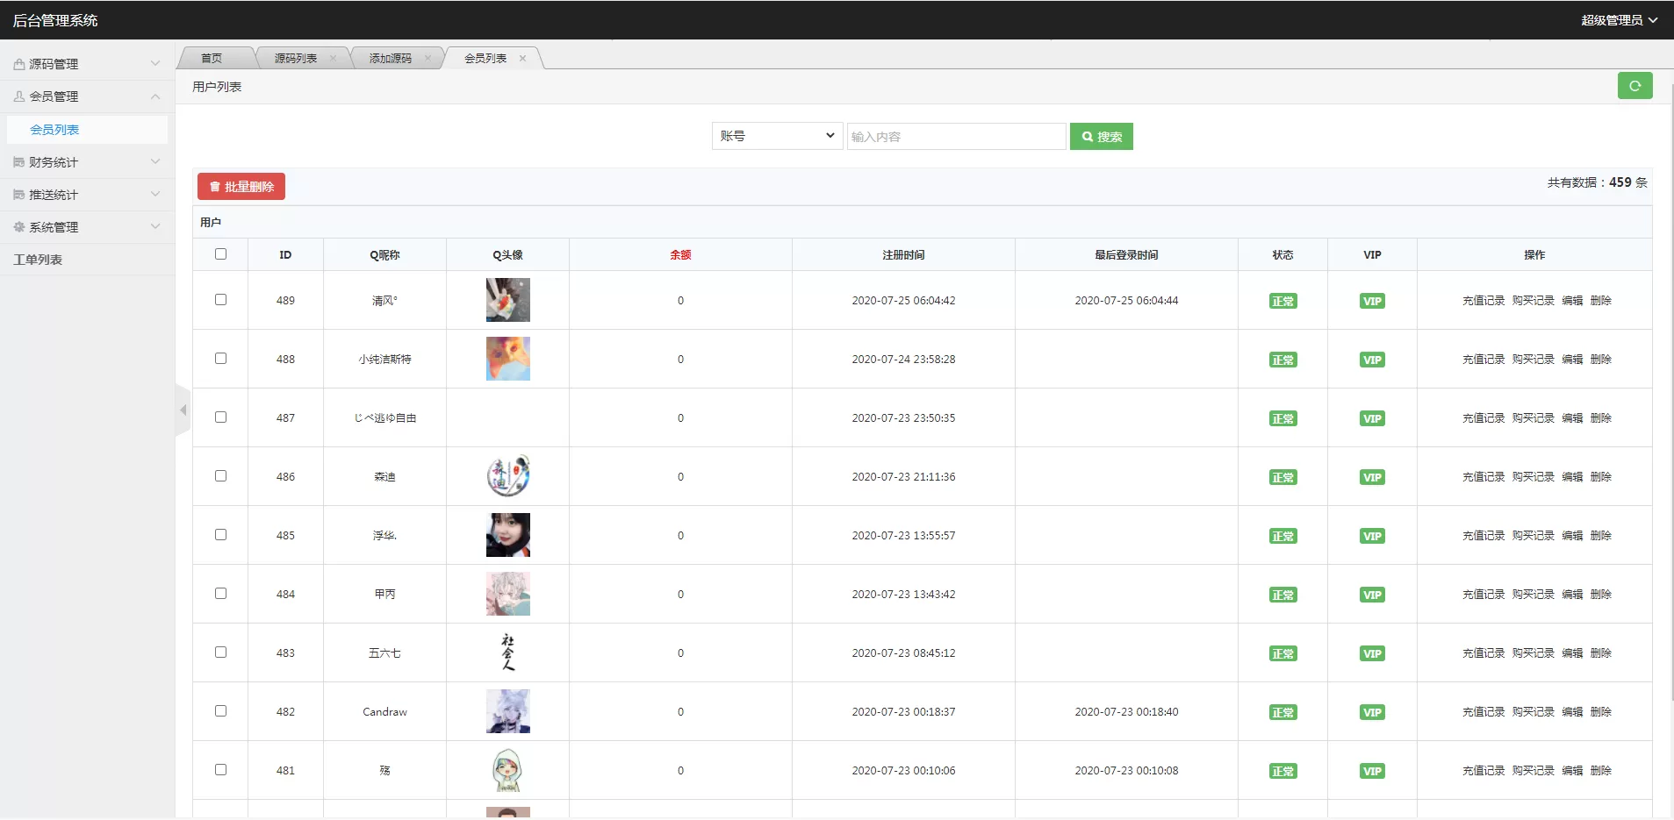Click the green refresh icon button

click(x=1634, y=86)
